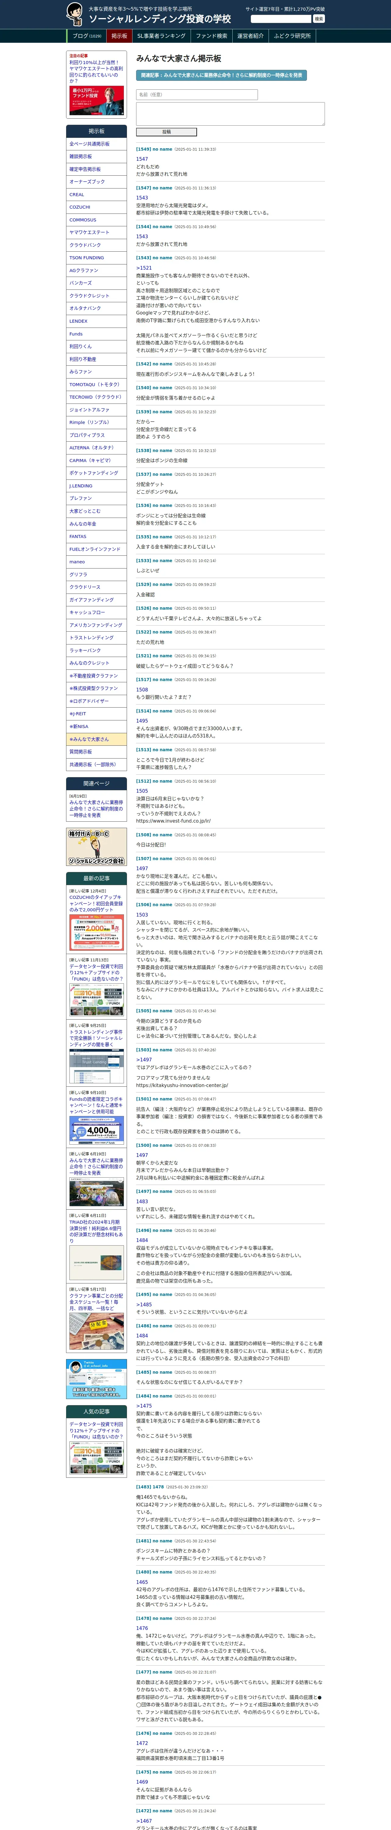Click the COZUCHI 2,000円 campaign thumbnail
Viewport: 391px width, 1830px height.
97,932
